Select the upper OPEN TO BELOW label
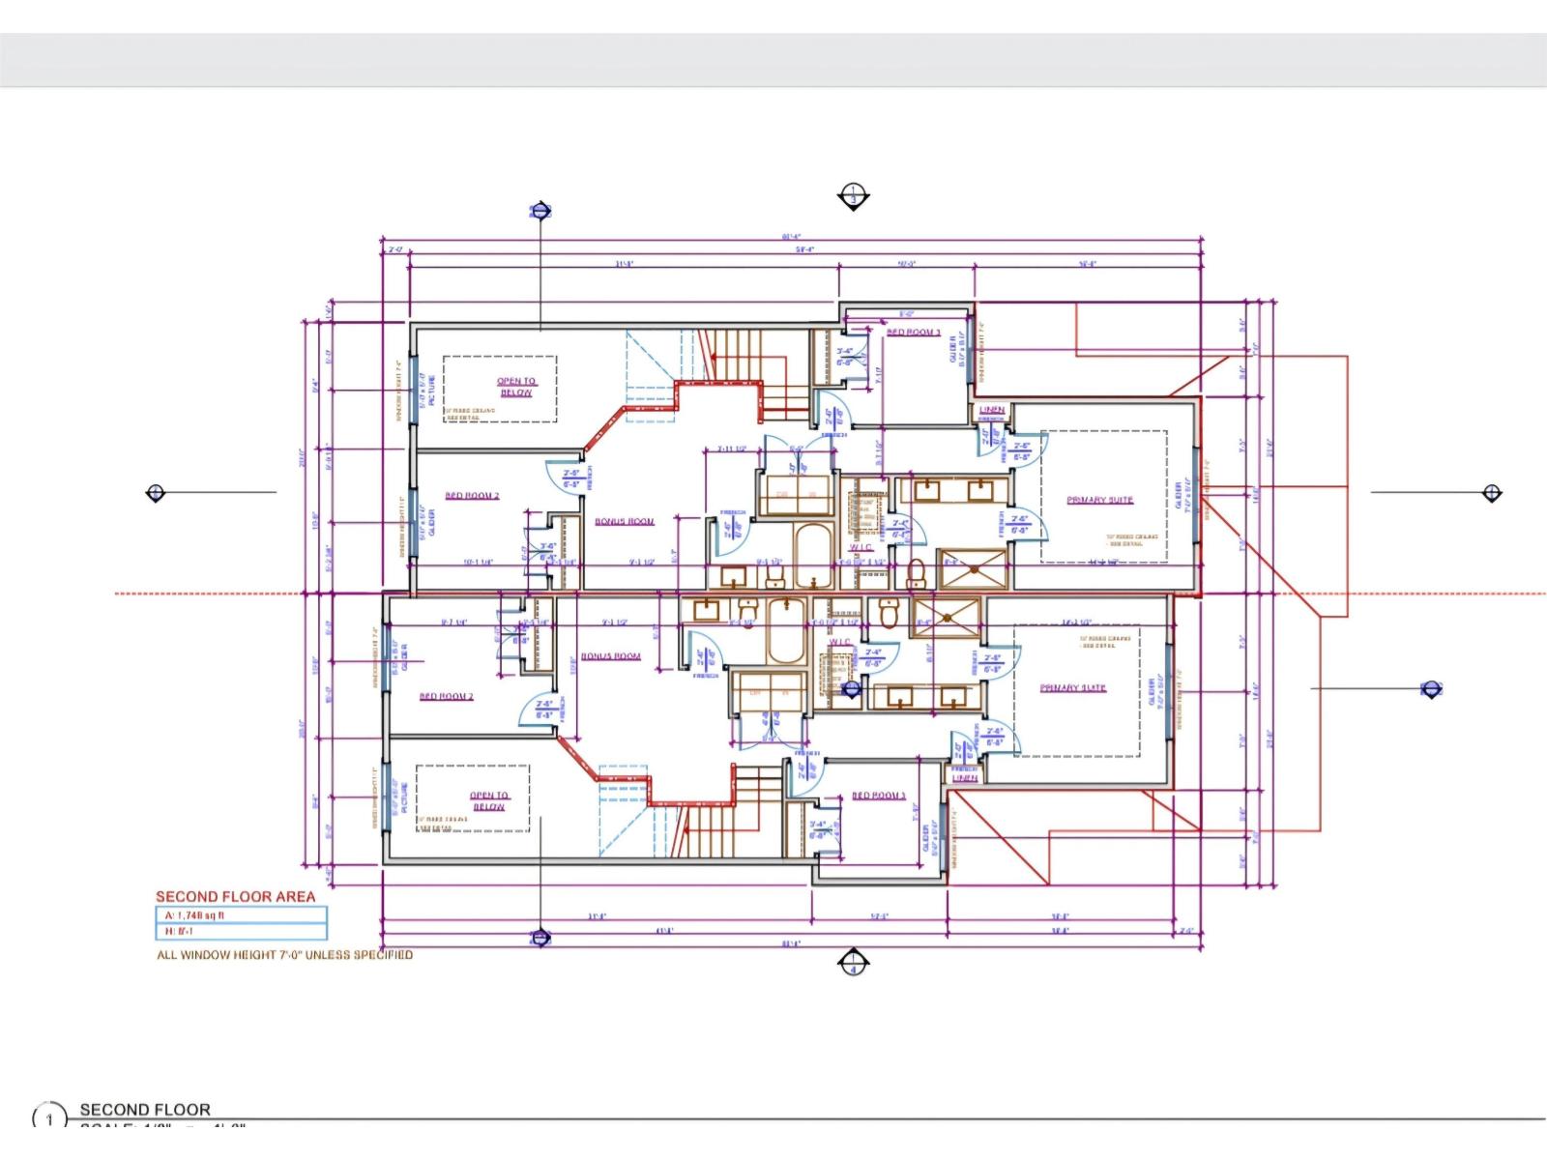 [x=516, y=387]
